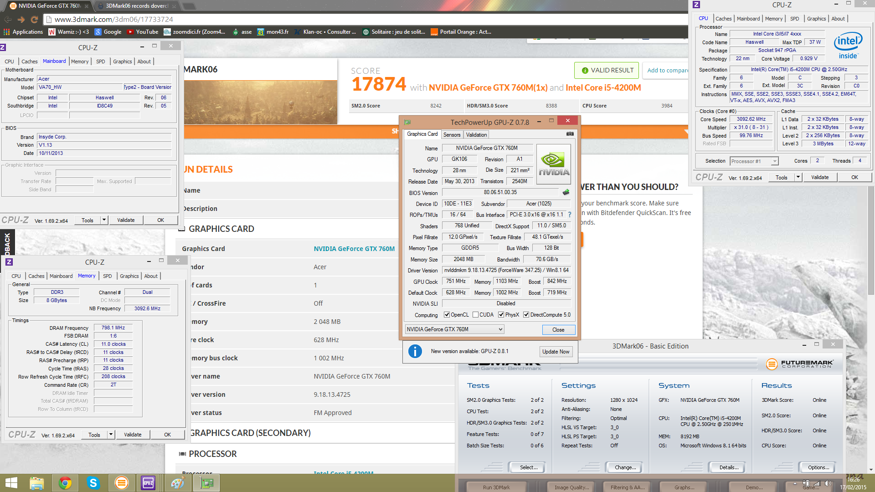Screen dimensions: 875x492
Task: Click Details... button under System
Action: pos(729,467)
